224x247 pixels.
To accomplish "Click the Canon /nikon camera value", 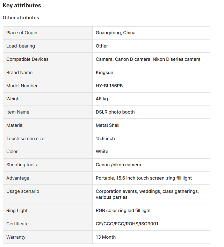I will (118, 165).
